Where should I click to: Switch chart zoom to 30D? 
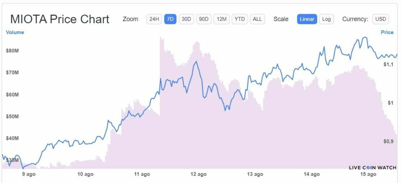point(186,19)
